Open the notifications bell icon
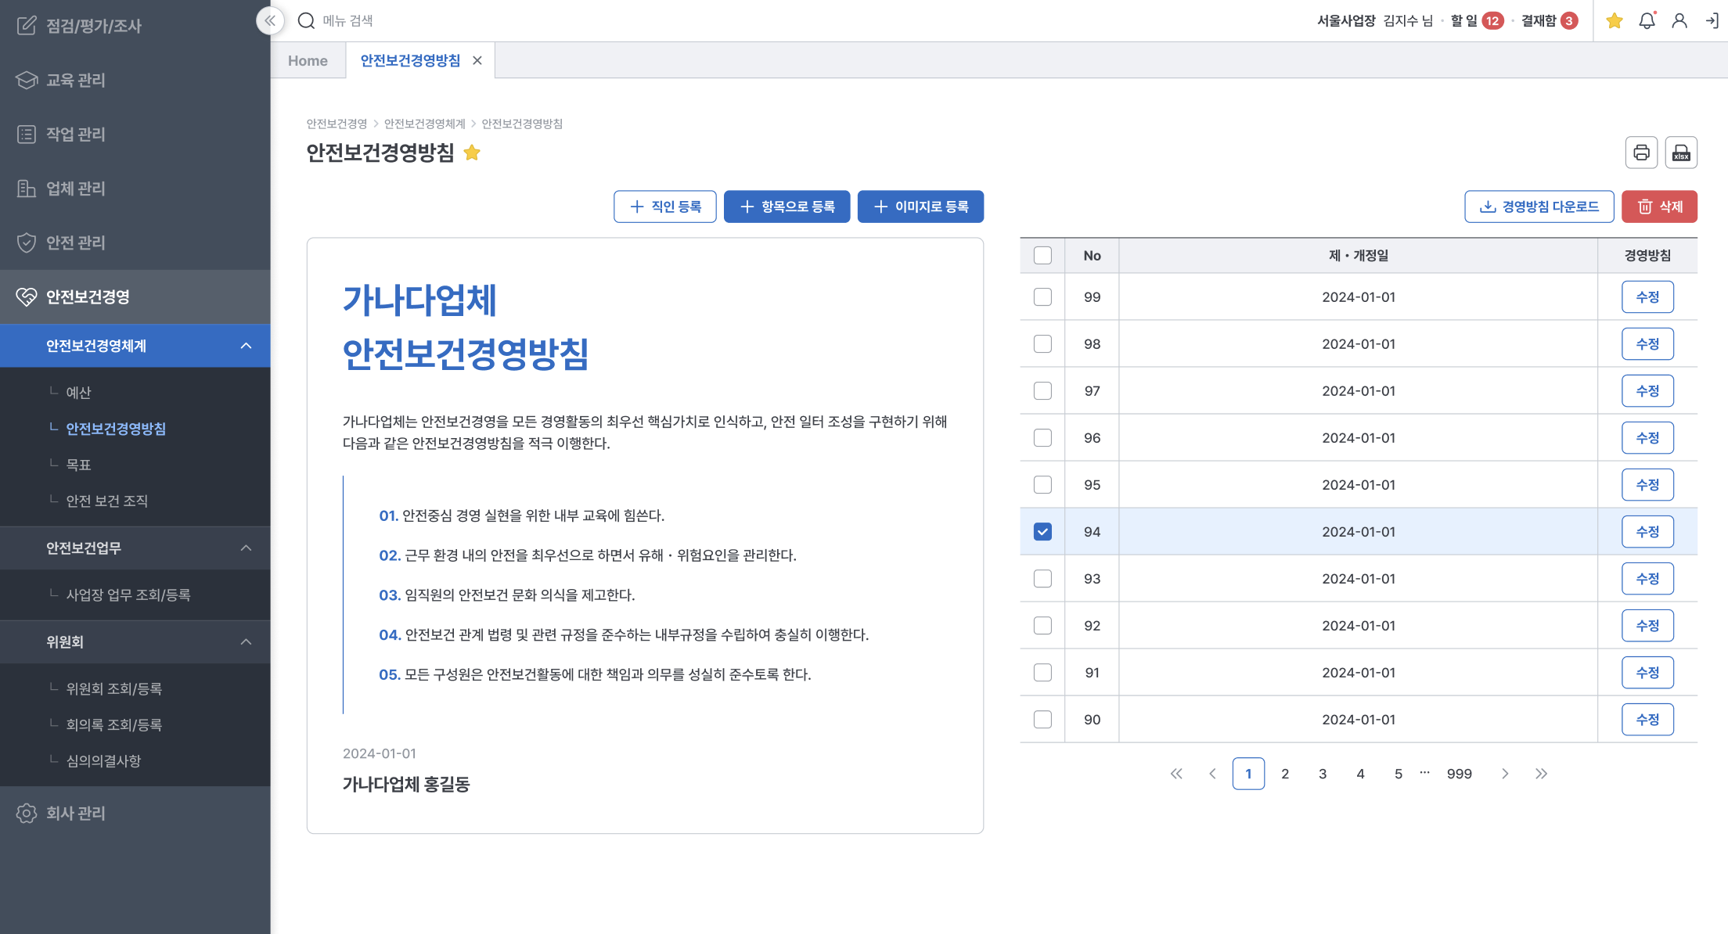Viewport: 1728px width, 934px height. [1647, 20]
